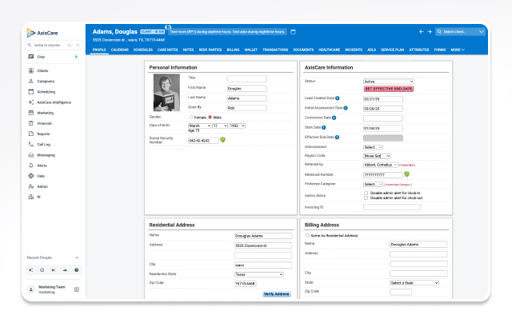Click the calendar icon in header

tap(293, 32)
